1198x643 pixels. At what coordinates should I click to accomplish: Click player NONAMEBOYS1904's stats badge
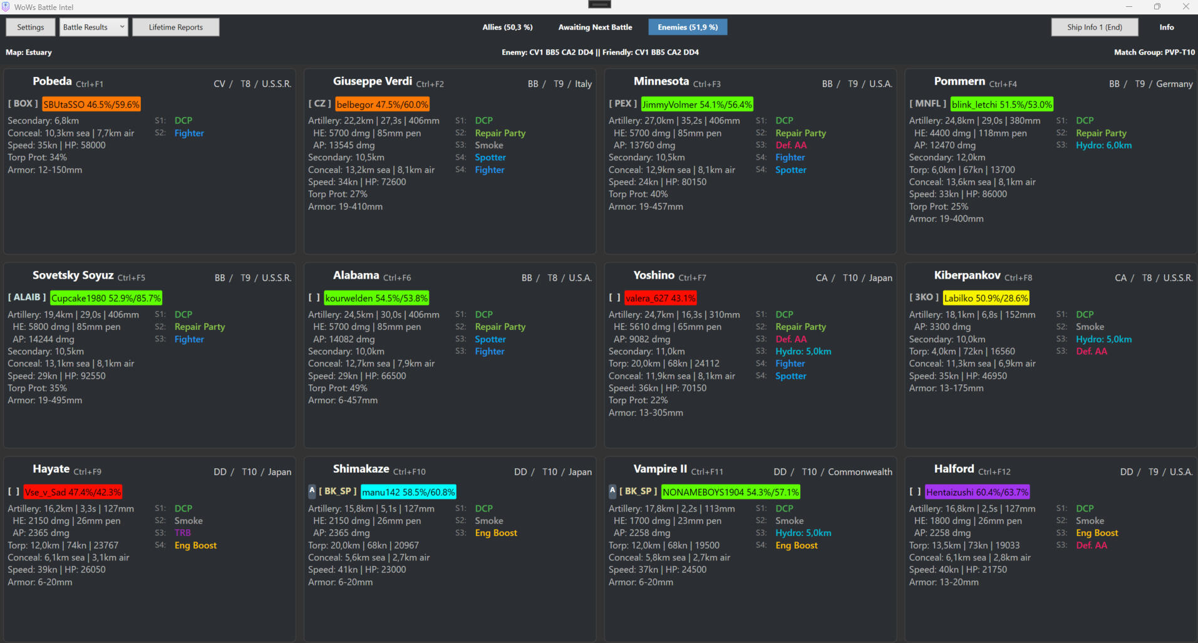(x=731, y=492)
